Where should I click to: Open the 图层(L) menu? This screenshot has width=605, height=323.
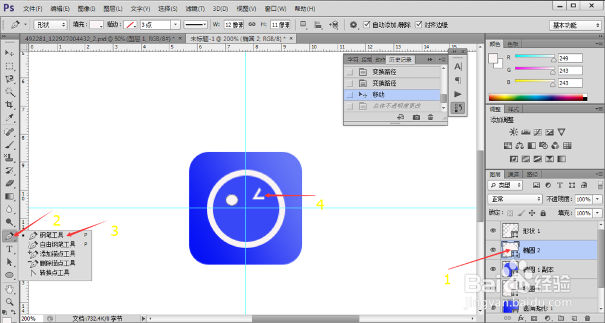(113, 8)
